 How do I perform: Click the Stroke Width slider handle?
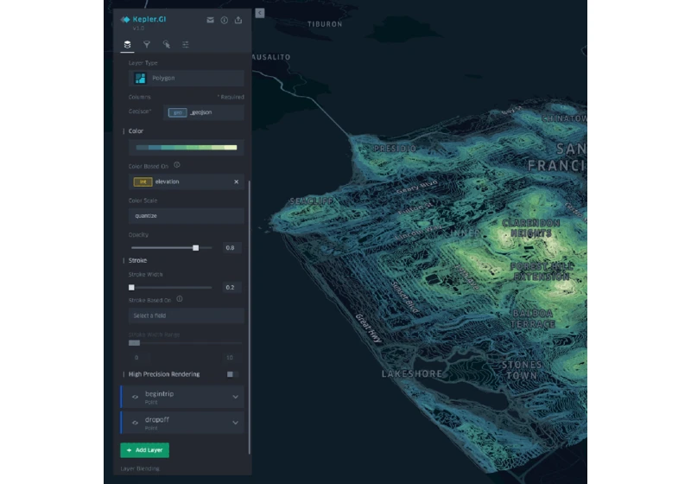[131, 288]
